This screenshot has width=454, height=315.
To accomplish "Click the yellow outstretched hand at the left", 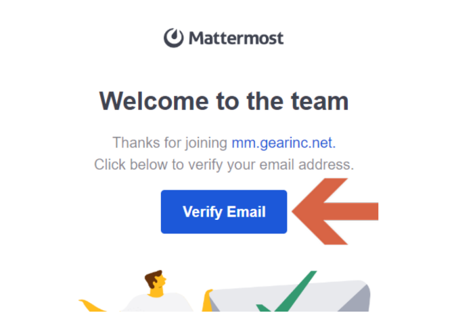I will pyautogui.click(x=91, y=306).
